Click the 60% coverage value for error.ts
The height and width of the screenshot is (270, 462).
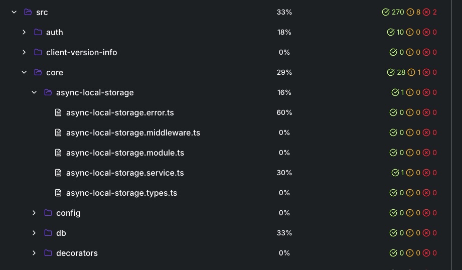[x=284, y=112]
